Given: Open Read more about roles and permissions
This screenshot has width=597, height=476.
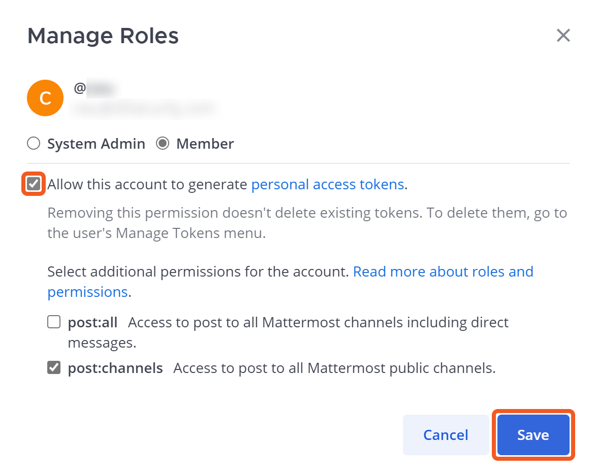Looking at the screenshot, I should point(443,272).
